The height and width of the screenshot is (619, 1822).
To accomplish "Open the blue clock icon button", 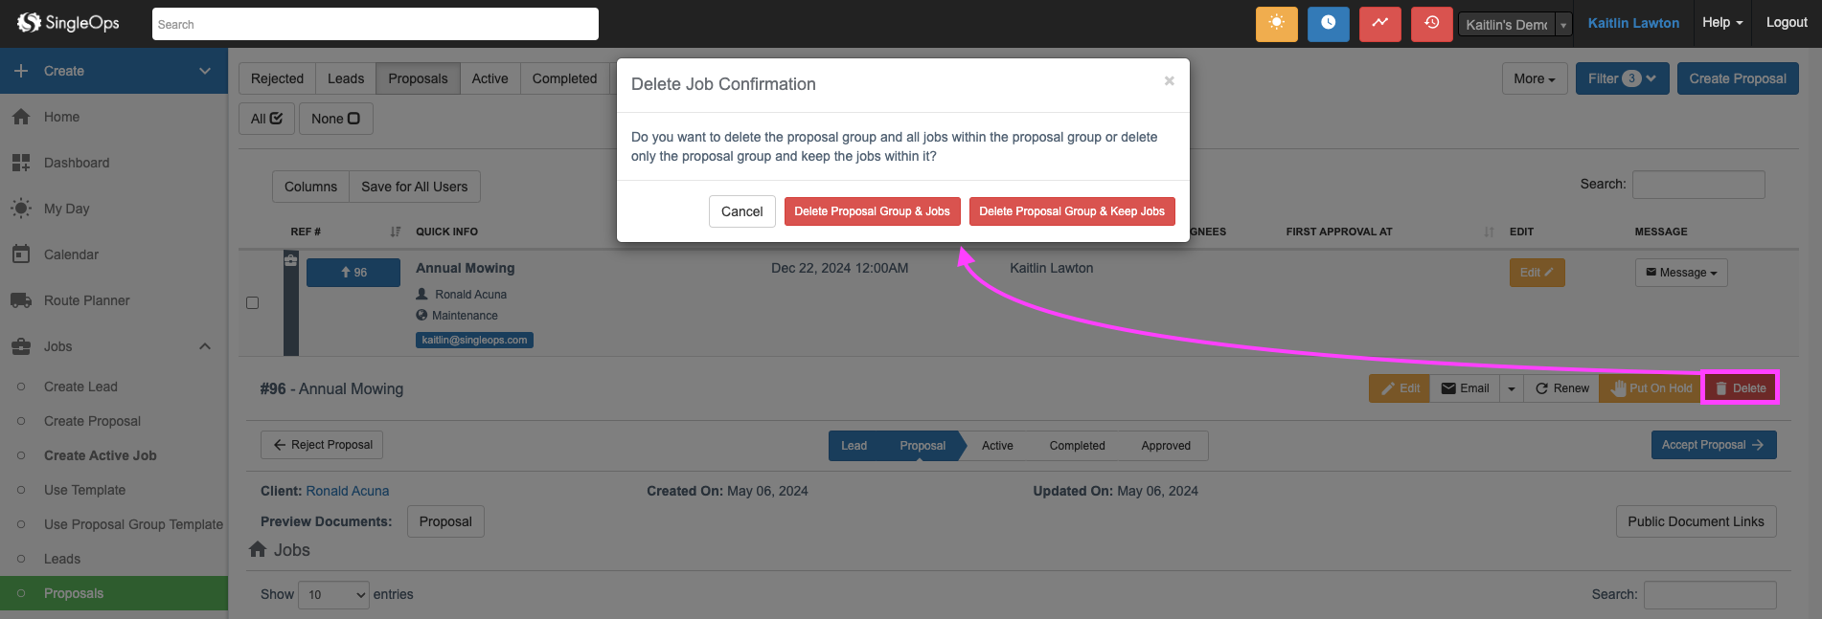I will click(1328, 24).
